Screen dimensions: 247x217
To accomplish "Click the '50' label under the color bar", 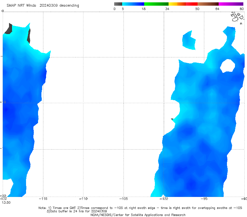I will click(x=197, y=9).
